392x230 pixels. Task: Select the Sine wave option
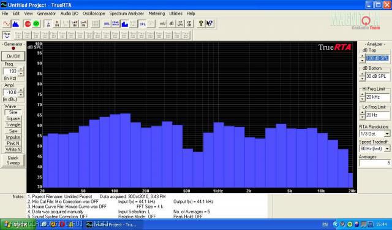coord(13,112)
